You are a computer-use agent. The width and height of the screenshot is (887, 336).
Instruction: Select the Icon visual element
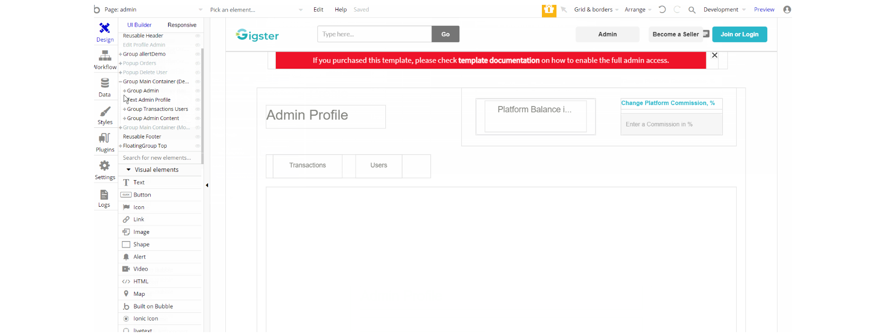[x=160, y=207]
